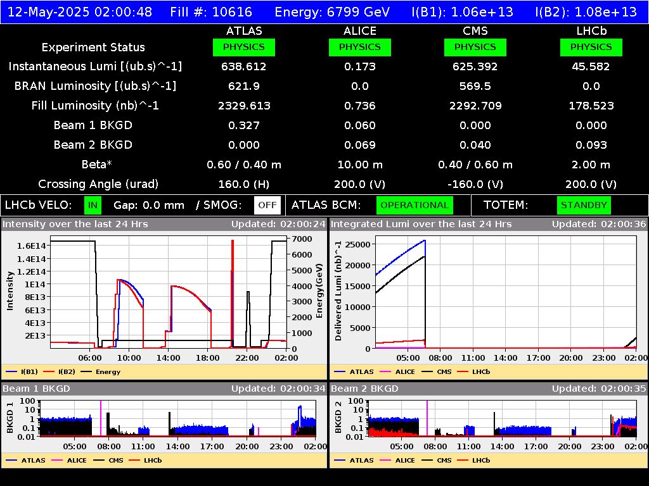Screen dimensions: 649x486
Task: Select the I(B2): 1.08e+13 header value
Action: tap(586, 12)
